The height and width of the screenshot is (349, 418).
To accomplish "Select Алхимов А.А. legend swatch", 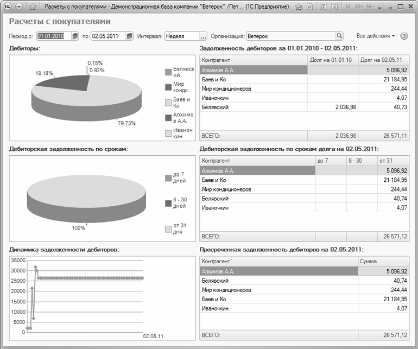I will pos(168,118).
